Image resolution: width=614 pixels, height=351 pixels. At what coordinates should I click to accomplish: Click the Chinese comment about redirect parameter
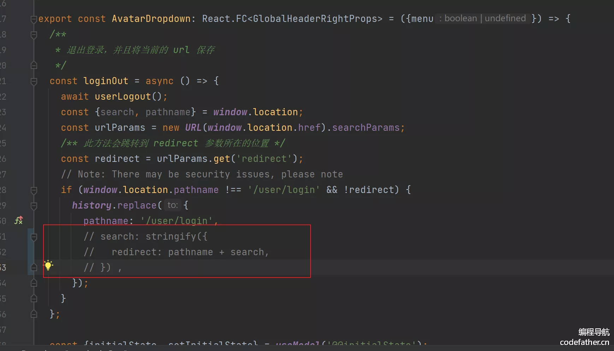(x=173, y=143)
